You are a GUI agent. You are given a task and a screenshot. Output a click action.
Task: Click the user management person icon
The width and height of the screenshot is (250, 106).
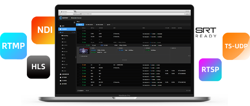click(60, 77)
